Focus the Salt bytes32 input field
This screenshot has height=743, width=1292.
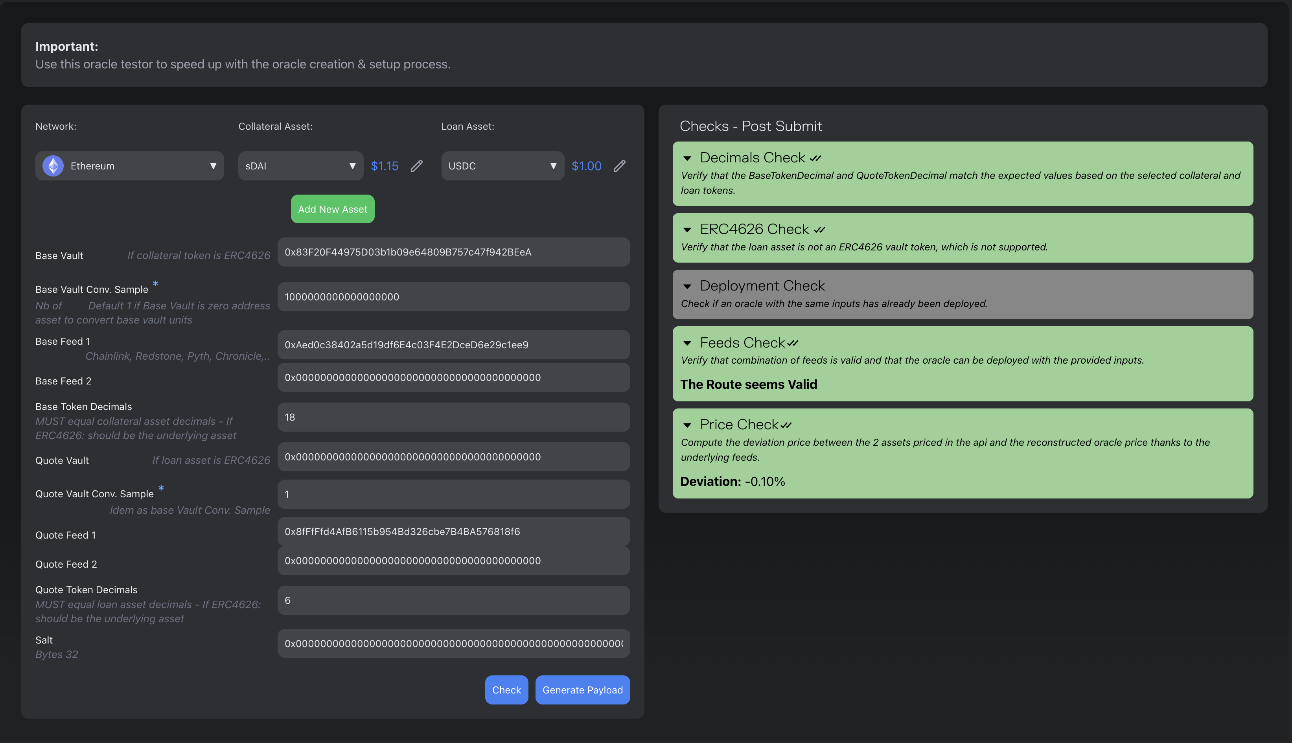pos(453,644)
